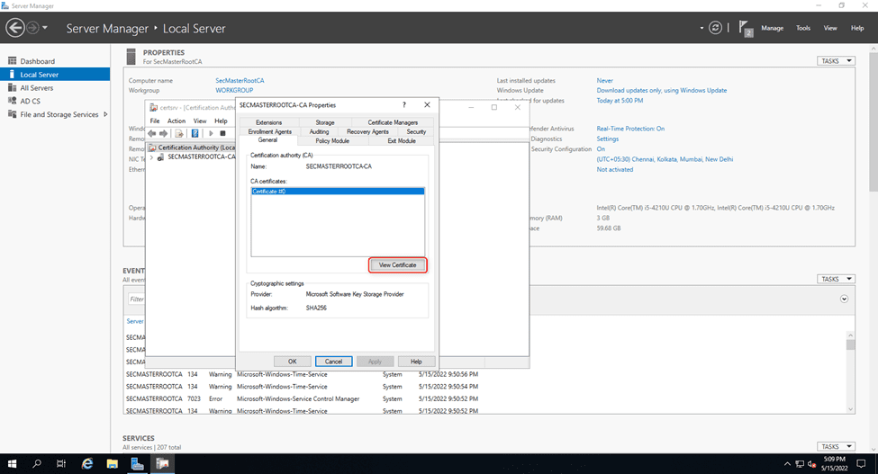Click the events Filter input field
The height and width of the screenshot is (474, 878).
(137, 299)
